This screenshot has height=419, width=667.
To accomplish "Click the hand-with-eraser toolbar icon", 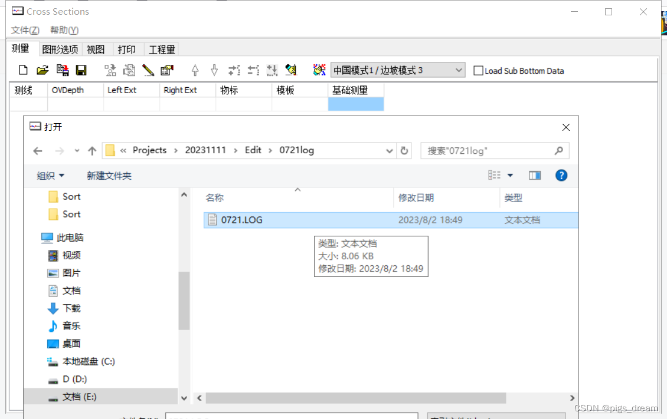I will click(291, 70).
